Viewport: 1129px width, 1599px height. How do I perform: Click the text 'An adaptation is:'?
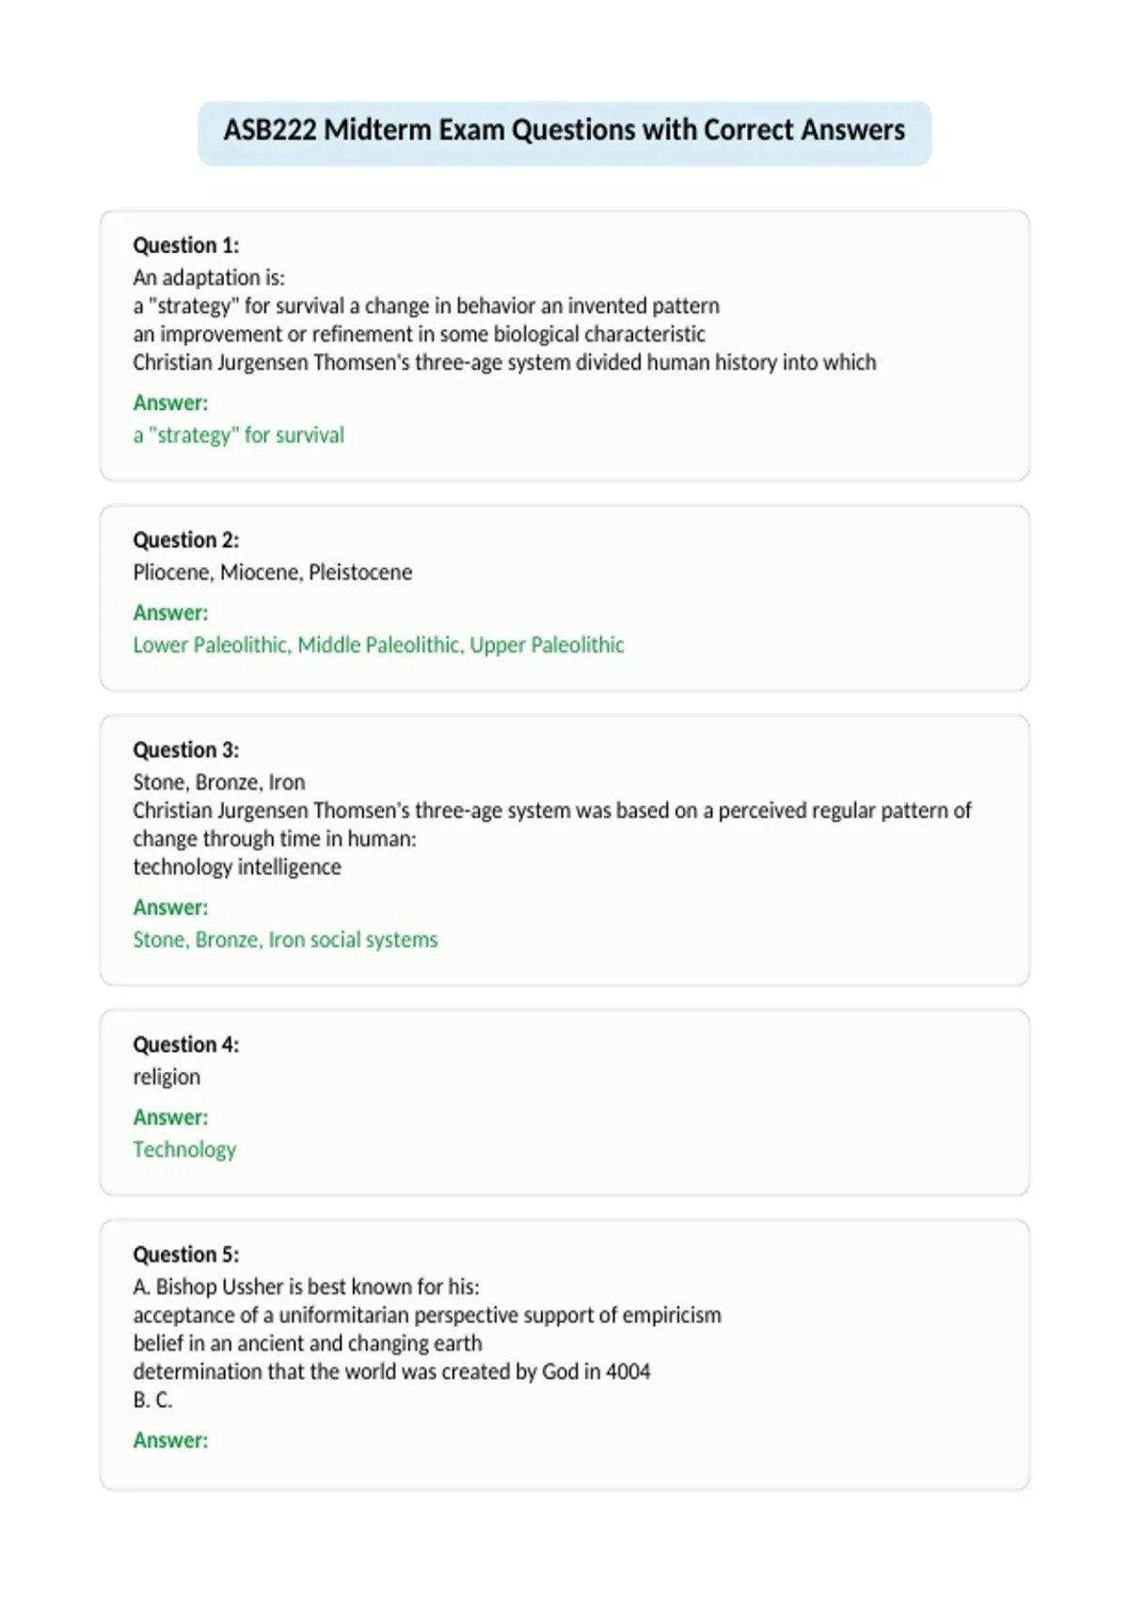click(x=209, y=277)
